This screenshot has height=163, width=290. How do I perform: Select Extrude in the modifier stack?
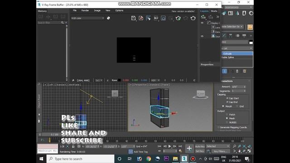click(x=237, y=53)
